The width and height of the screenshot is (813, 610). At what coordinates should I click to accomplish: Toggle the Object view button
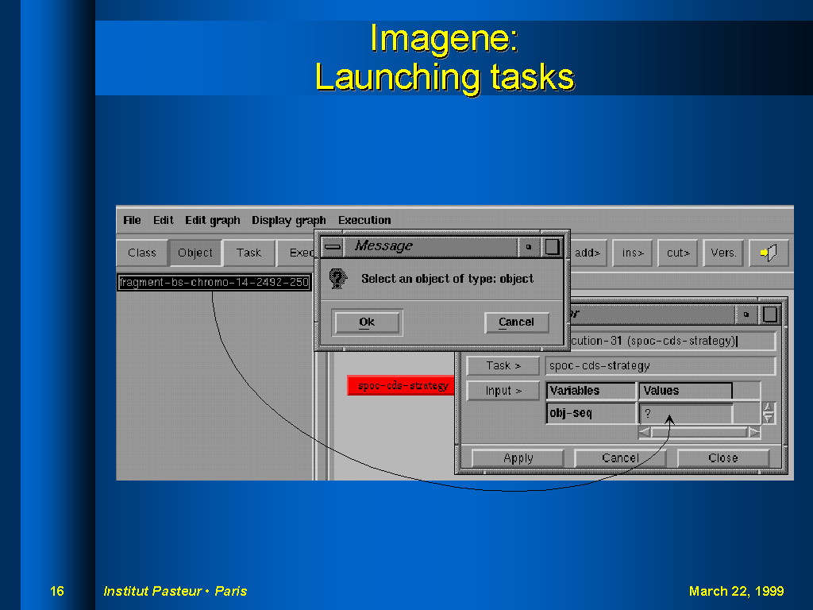pyautogui.click(x=195, y=253)
